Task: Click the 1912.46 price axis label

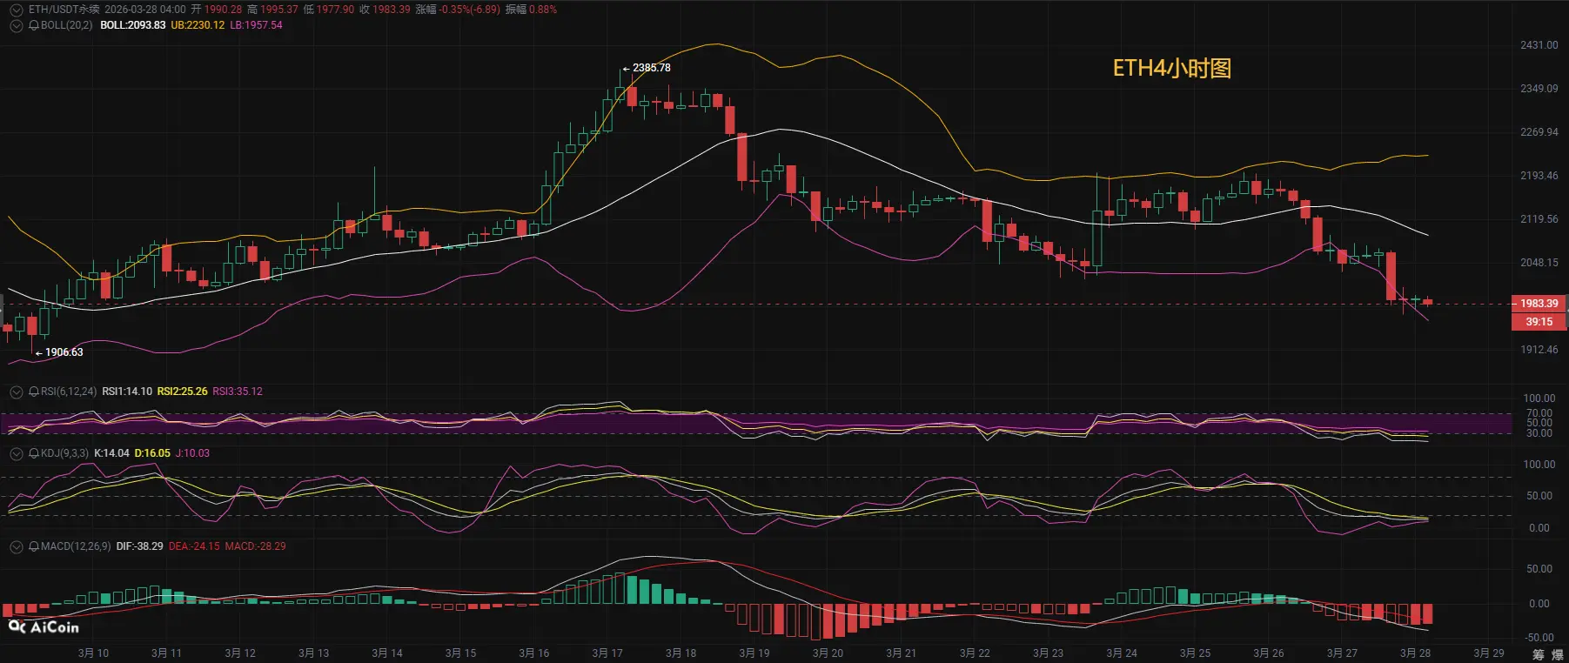Action: click(1539, 350)
